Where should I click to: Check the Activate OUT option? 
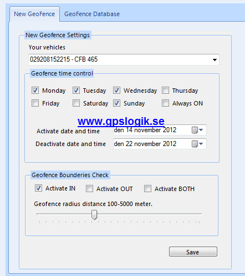tap(89, 189)
